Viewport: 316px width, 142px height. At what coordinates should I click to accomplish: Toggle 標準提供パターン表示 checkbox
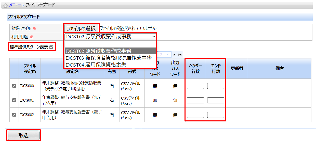[x=52, y=47]
